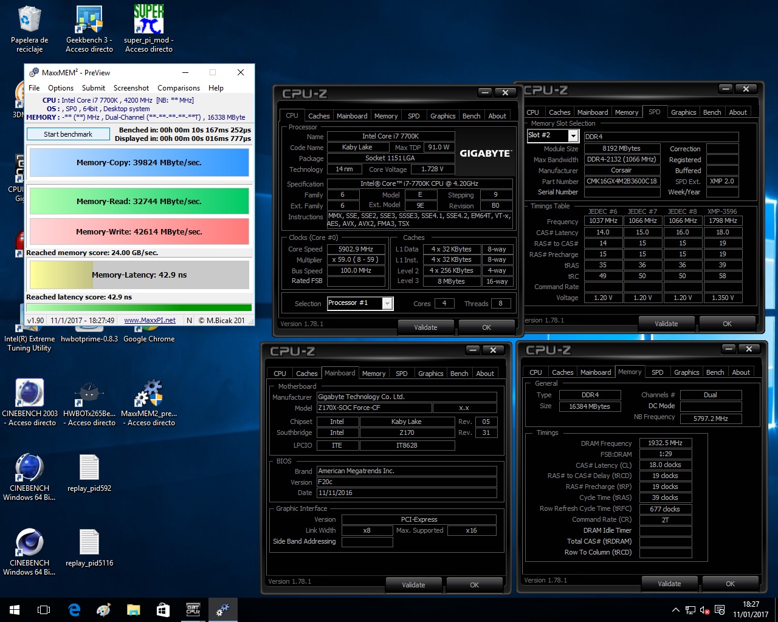Click the Part Number CMK16GX4M2B3600C18 field

click(x=621, y=181)
